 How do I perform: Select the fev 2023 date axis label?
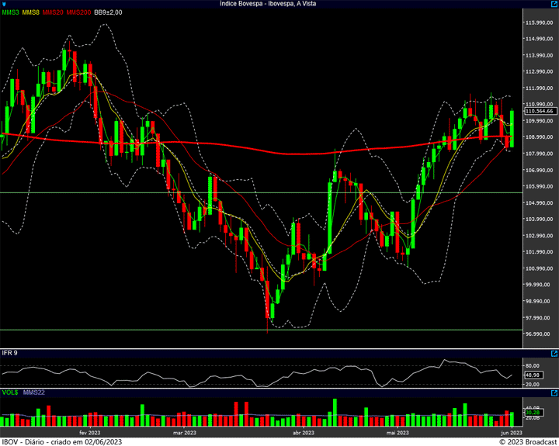coord(89,433)
